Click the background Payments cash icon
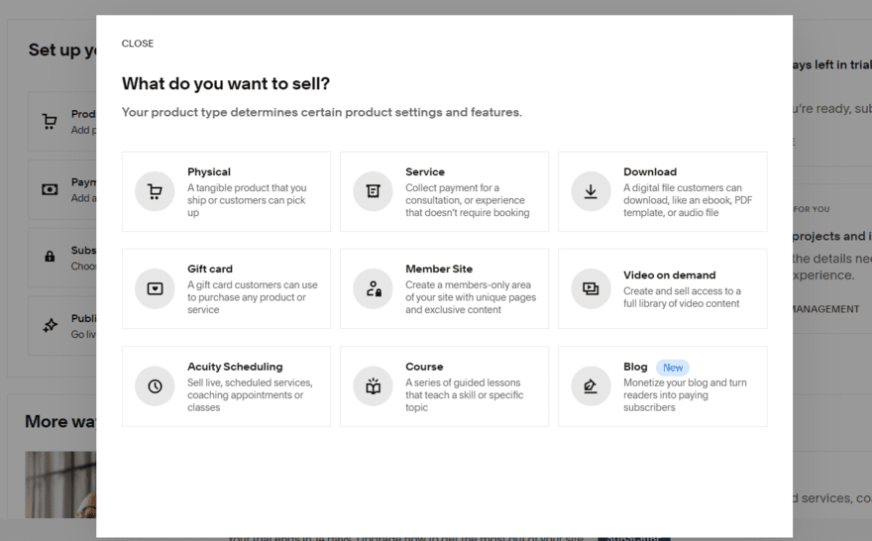This screenshot has height=541, width=872. (x=50, y=189)
